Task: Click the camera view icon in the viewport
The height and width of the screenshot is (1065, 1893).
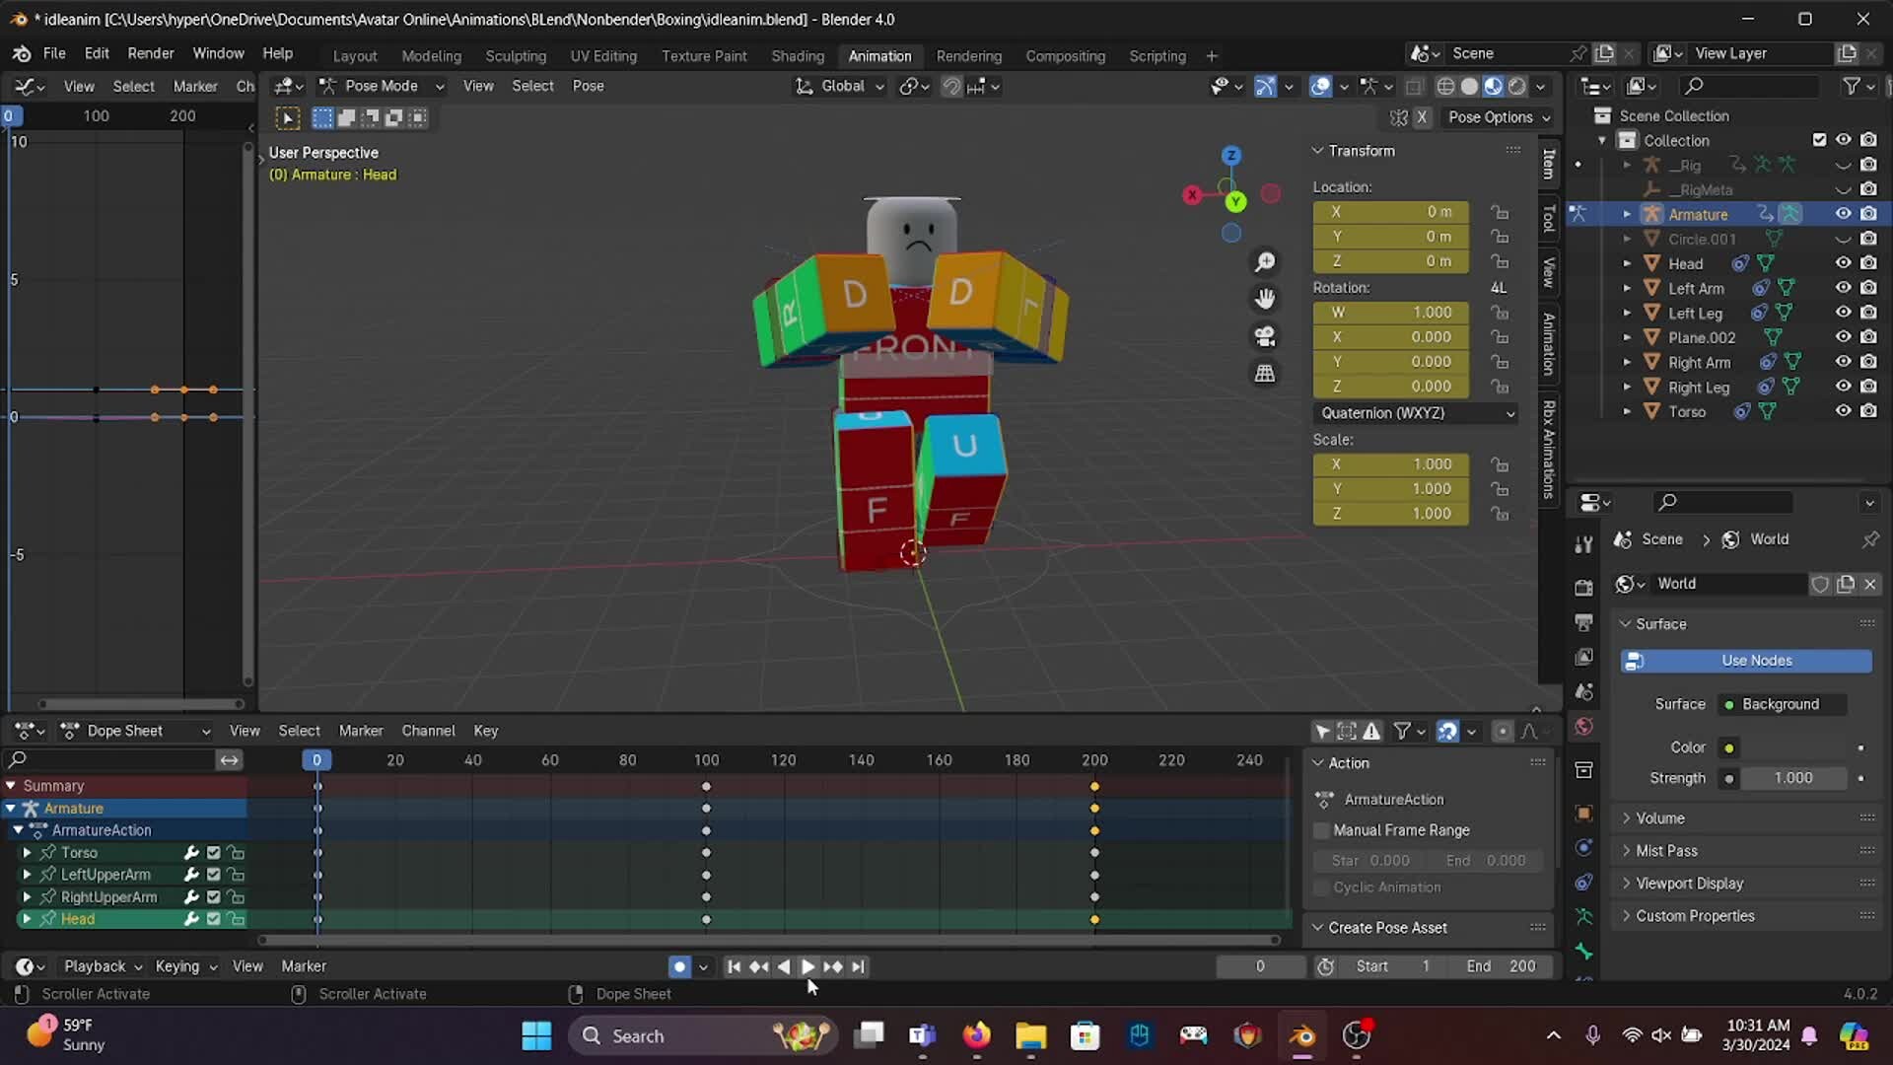Action: pos(1265,336)
